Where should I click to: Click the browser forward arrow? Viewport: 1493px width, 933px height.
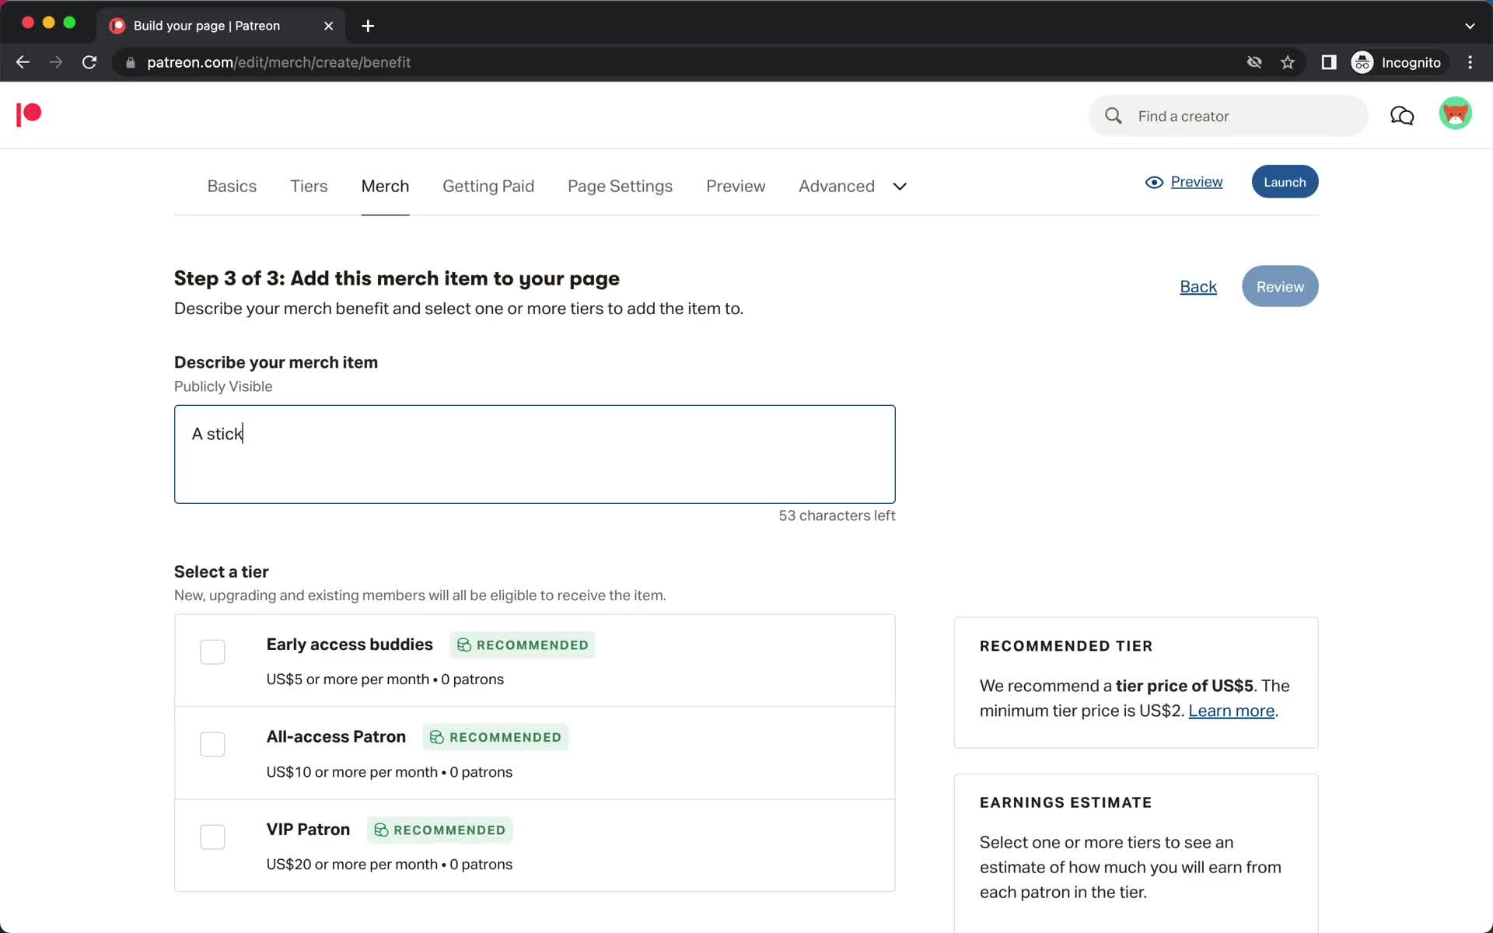56,62
